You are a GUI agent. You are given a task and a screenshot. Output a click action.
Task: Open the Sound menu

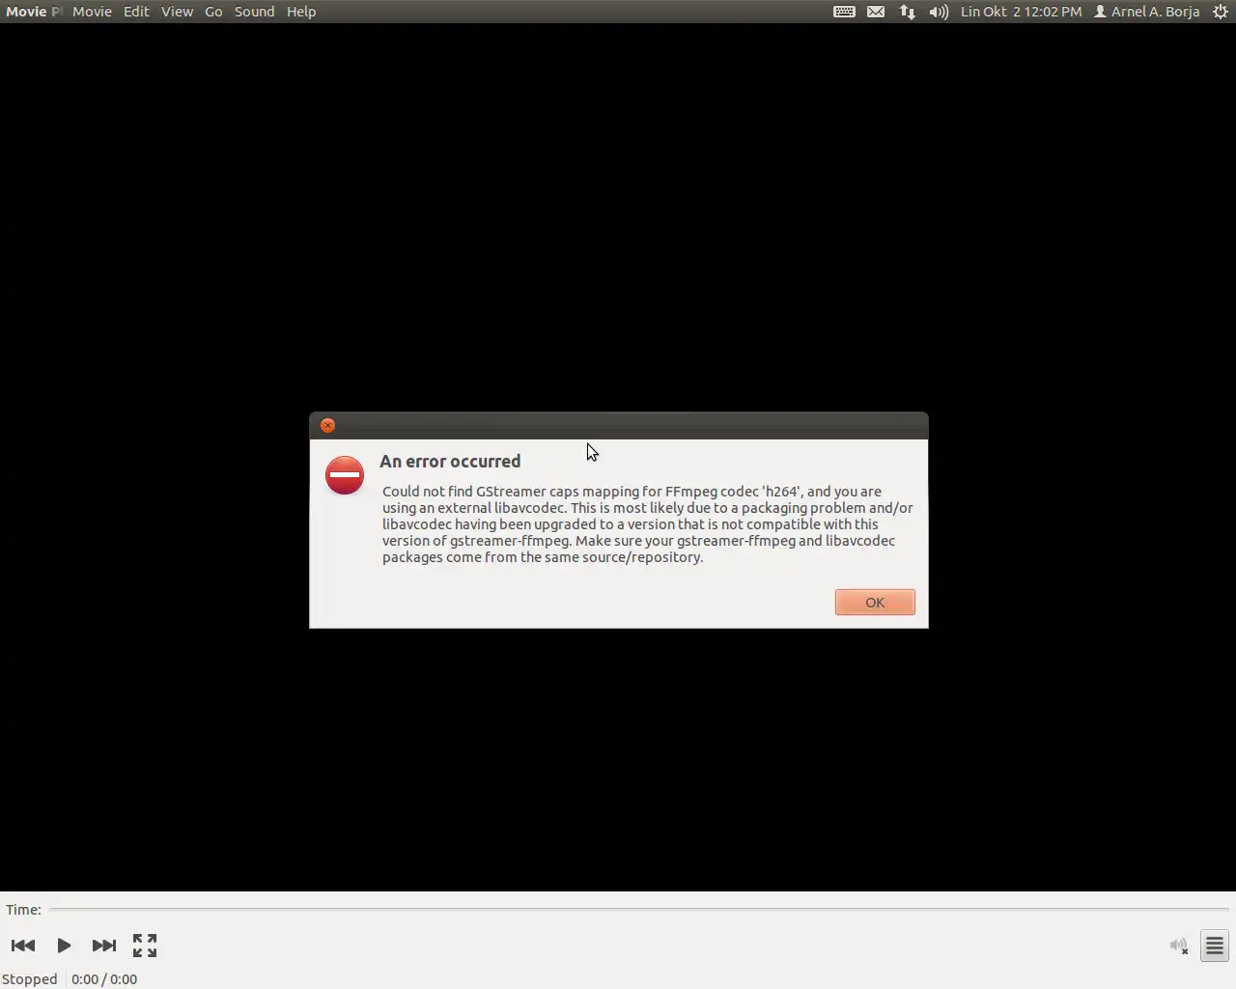pos(255,12)
